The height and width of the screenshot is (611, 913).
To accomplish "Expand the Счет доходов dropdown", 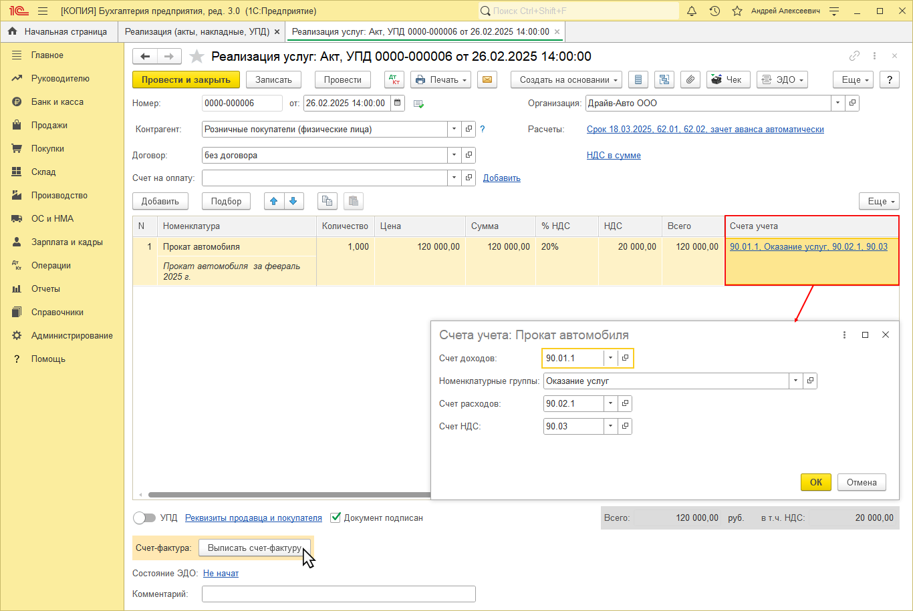I will pos(610,359).
